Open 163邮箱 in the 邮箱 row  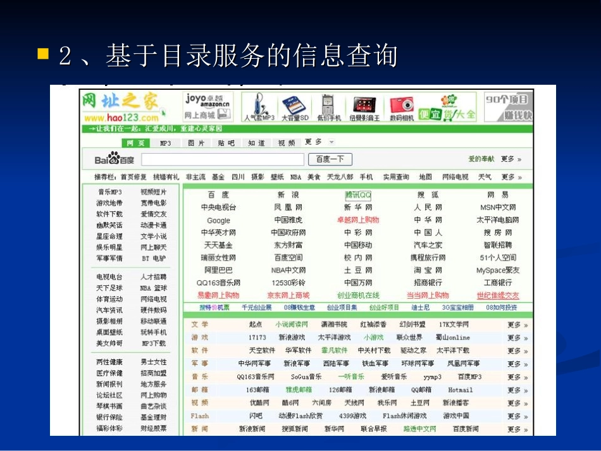coord(257,390)
